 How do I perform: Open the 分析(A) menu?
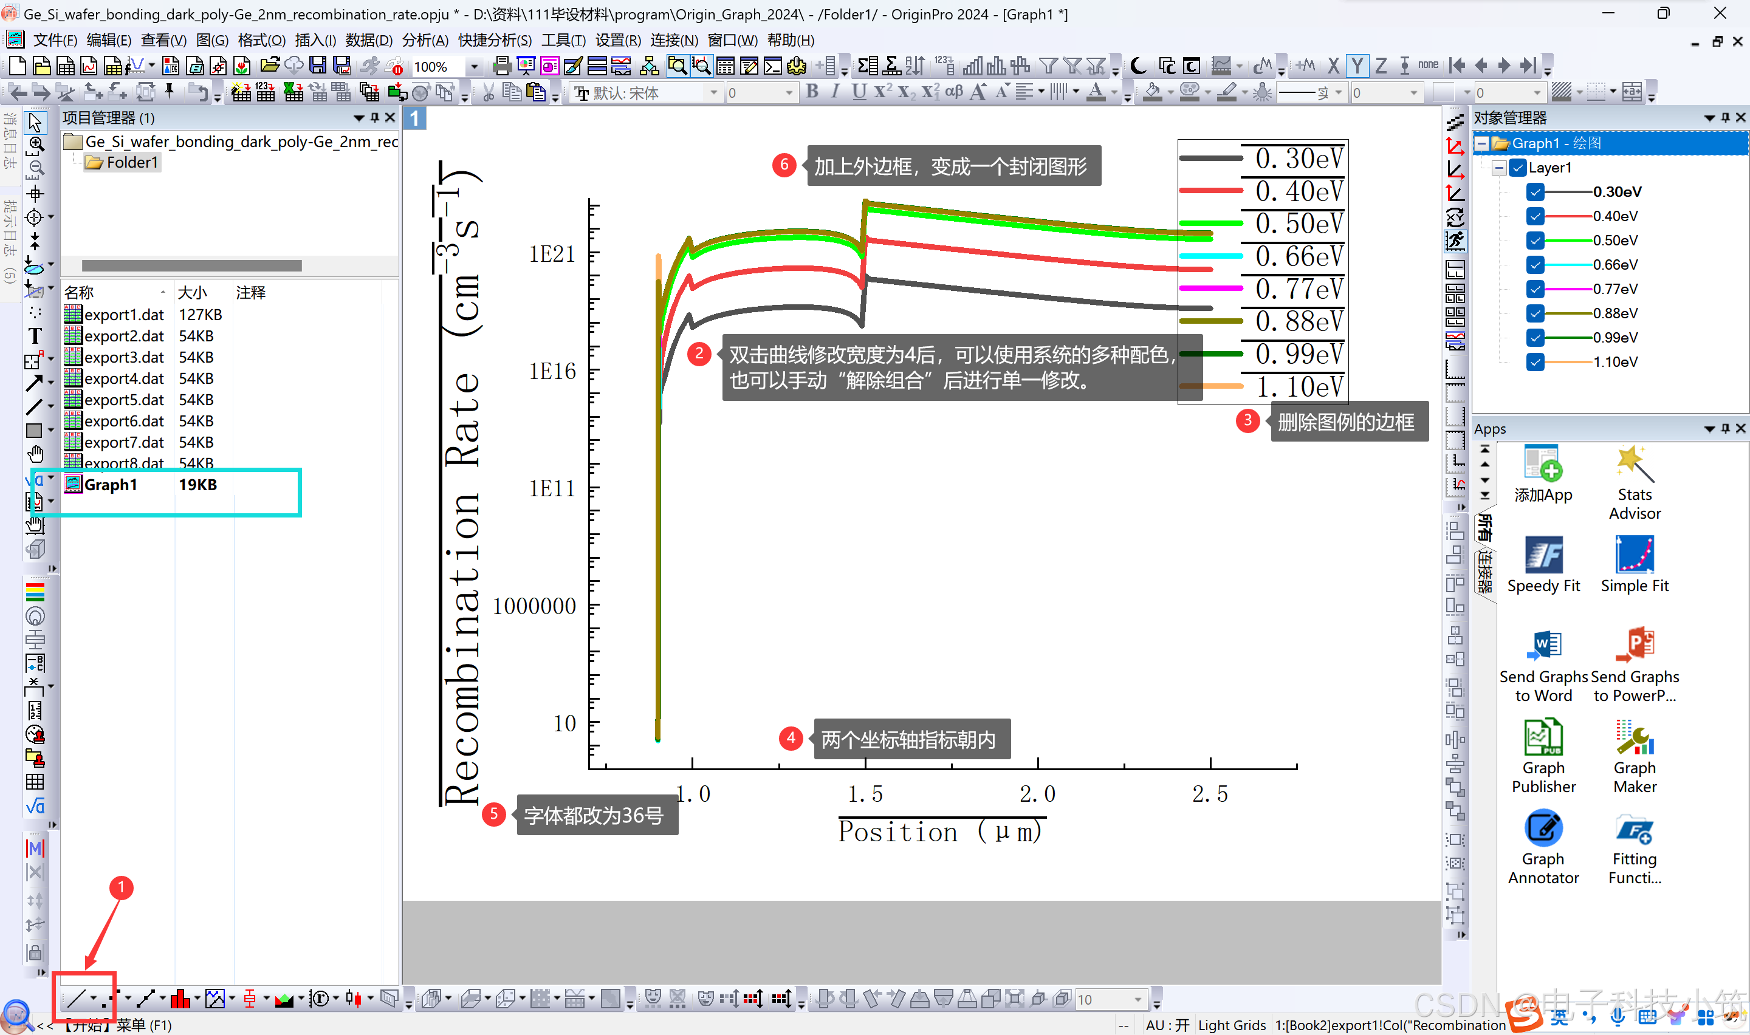(425, 41)
